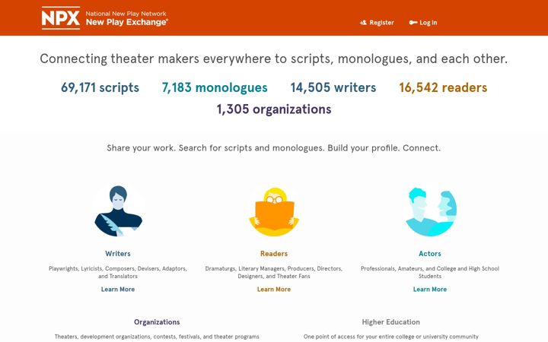548x342 pixels.
Task: Click the 'Connecting theater makers everywhere' headline
Action: [274, 59]
